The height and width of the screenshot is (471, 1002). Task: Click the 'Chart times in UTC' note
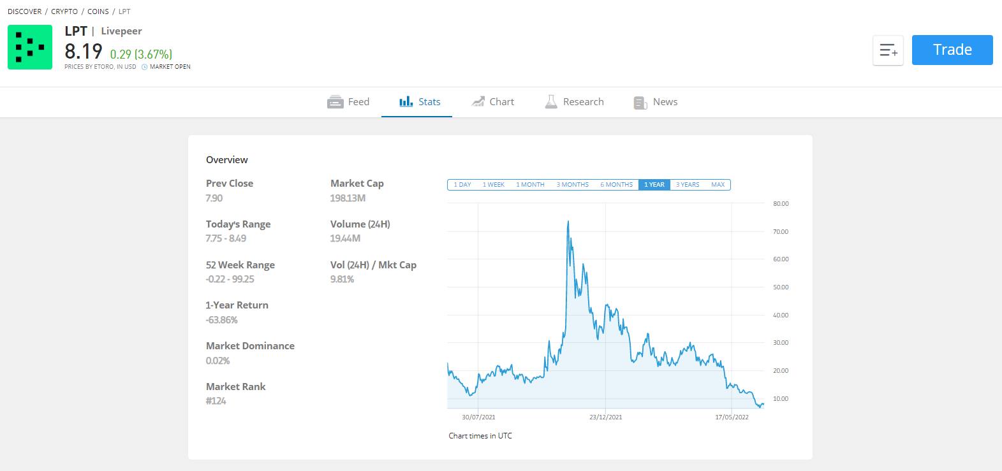point(480,436)
